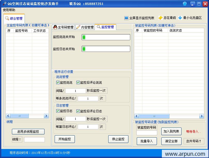
Task: Click the 监控号码 column header
Action: pyautogui.click(x=23, y=31)
